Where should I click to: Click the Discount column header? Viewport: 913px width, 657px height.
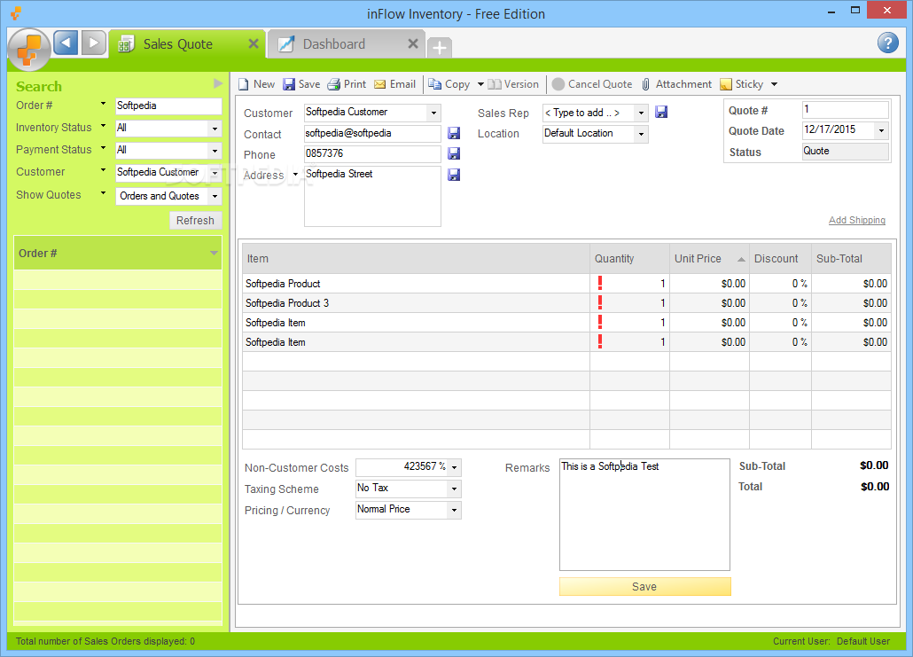pyautogui.click(x=780, y=259)
